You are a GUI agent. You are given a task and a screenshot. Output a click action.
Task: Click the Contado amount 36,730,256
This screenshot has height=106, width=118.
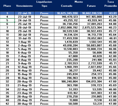point(67,24)
